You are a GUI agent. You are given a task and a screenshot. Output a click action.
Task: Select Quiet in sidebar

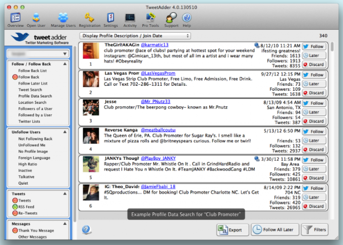click(23, 183)
